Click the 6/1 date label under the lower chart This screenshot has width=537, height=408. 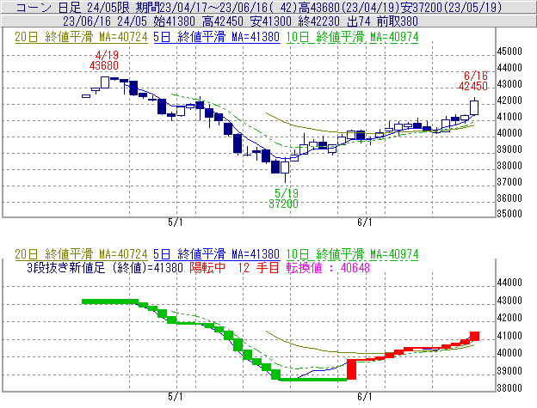point(365,397)
